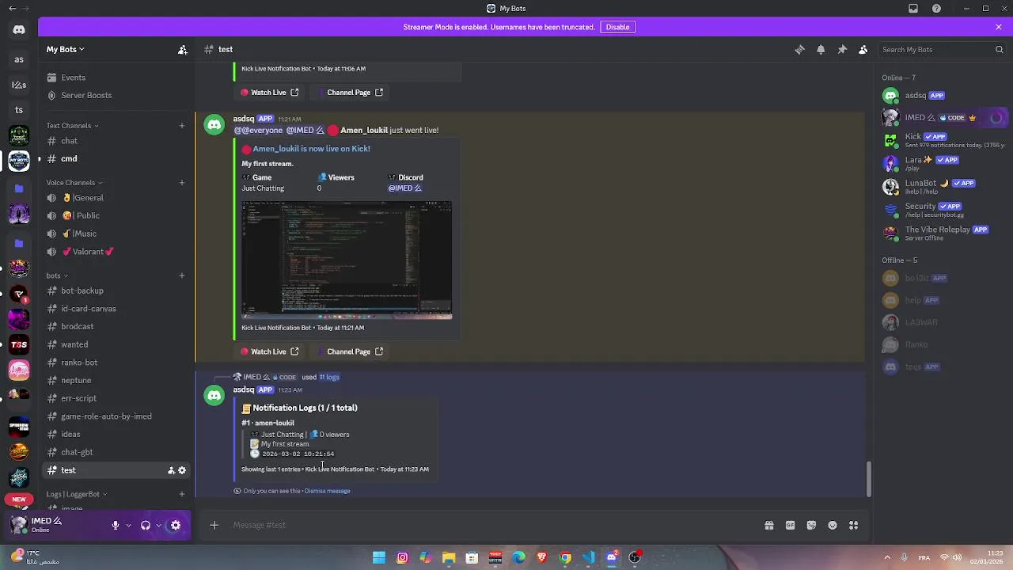Open File Explorer from taskbar
The height and width of the screenshot is (570, 1013).
point(449,557)
